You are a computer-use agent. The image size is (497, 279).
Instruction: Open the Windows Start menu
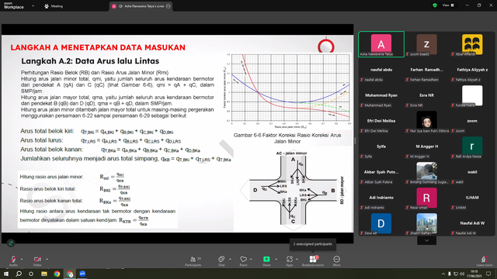(6, 274)
